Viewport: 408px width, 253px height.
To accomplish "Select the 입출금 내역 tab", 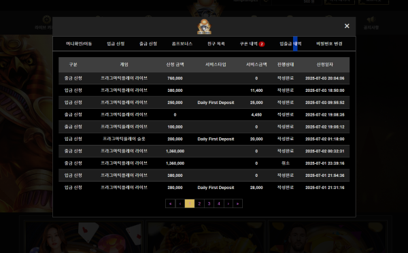I will [290, 44].
